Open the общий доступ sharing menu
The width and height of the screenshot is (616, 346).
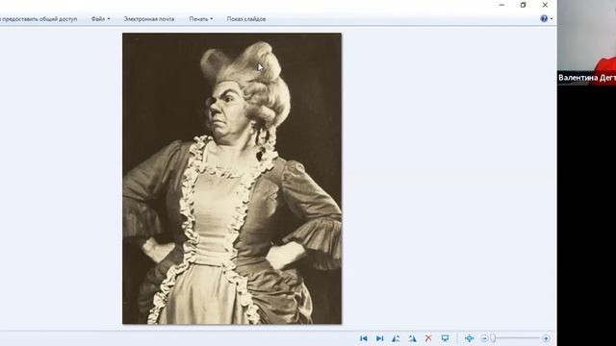(38, 19)
